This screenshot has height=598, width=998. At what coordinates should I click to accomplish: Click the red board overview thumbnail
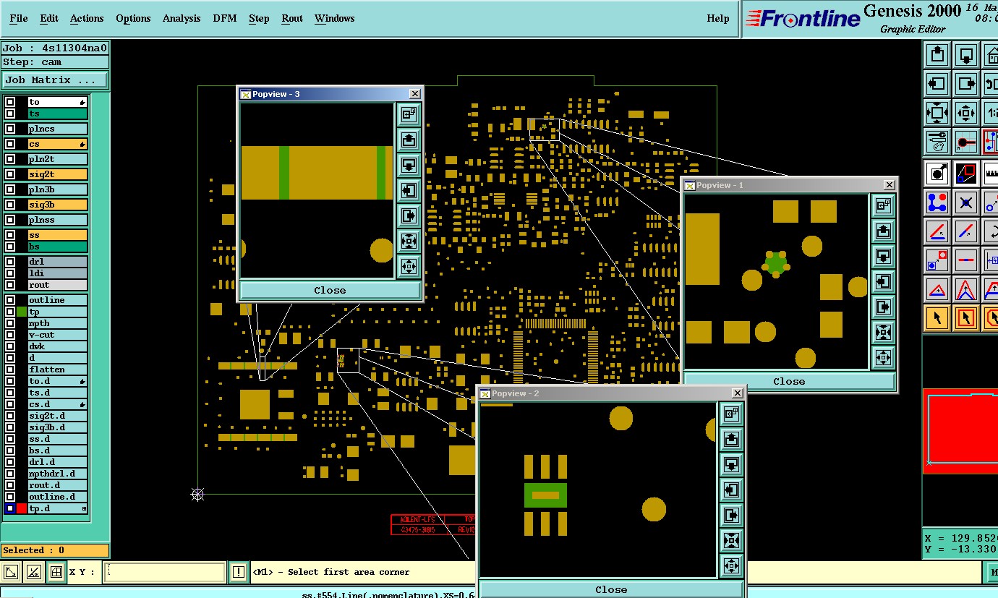(960, 431)
